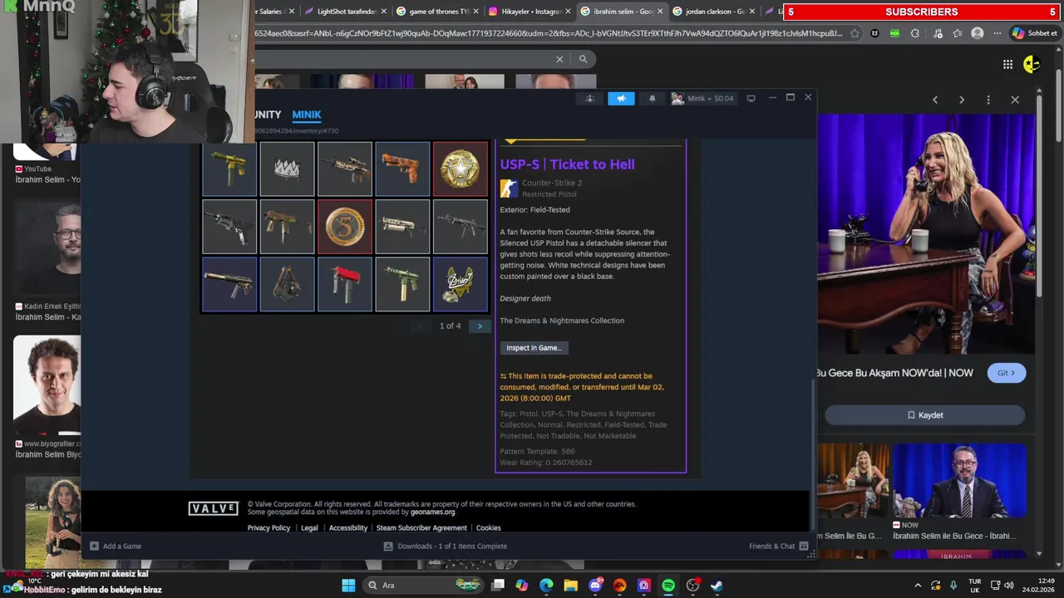Open Sohbet et Copilot button in browser

point(1034,33)
